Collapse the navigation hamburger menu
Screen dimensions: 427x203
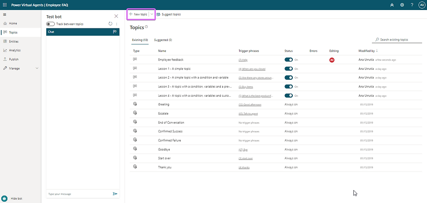click(5, 14)
